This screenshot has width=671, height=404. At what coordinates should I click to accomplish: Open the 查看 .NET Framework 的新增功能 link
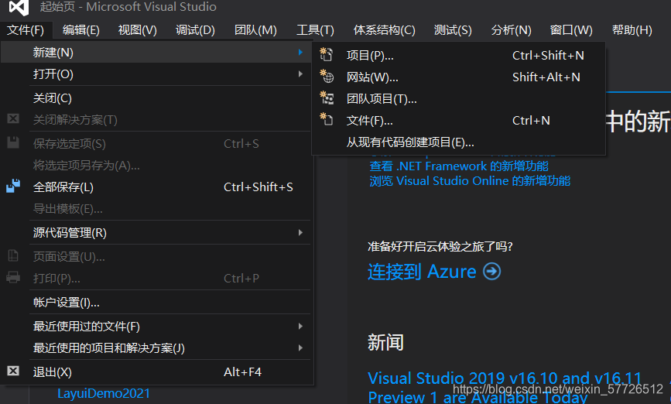[459, 166]
